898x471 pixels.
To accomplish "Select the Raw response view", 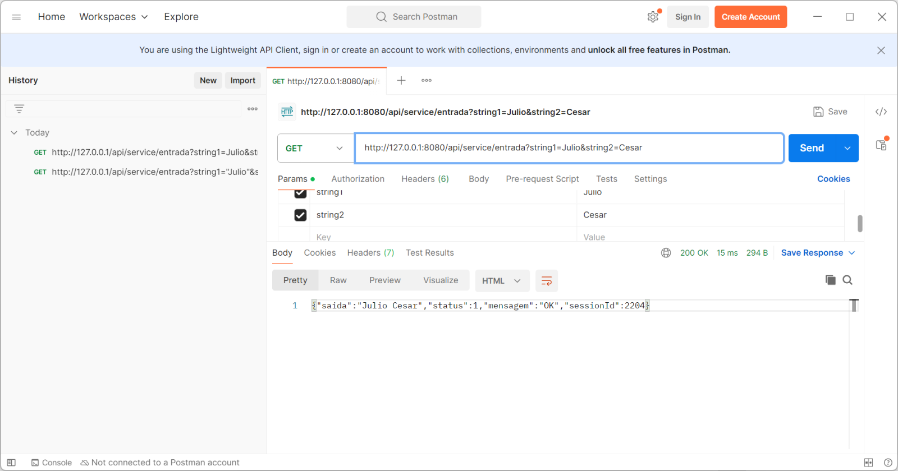I will (x=338, y=280).
